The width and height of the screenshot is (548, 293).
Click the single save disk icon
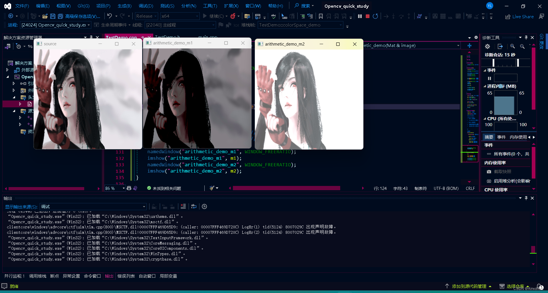[x=53, y=16]
